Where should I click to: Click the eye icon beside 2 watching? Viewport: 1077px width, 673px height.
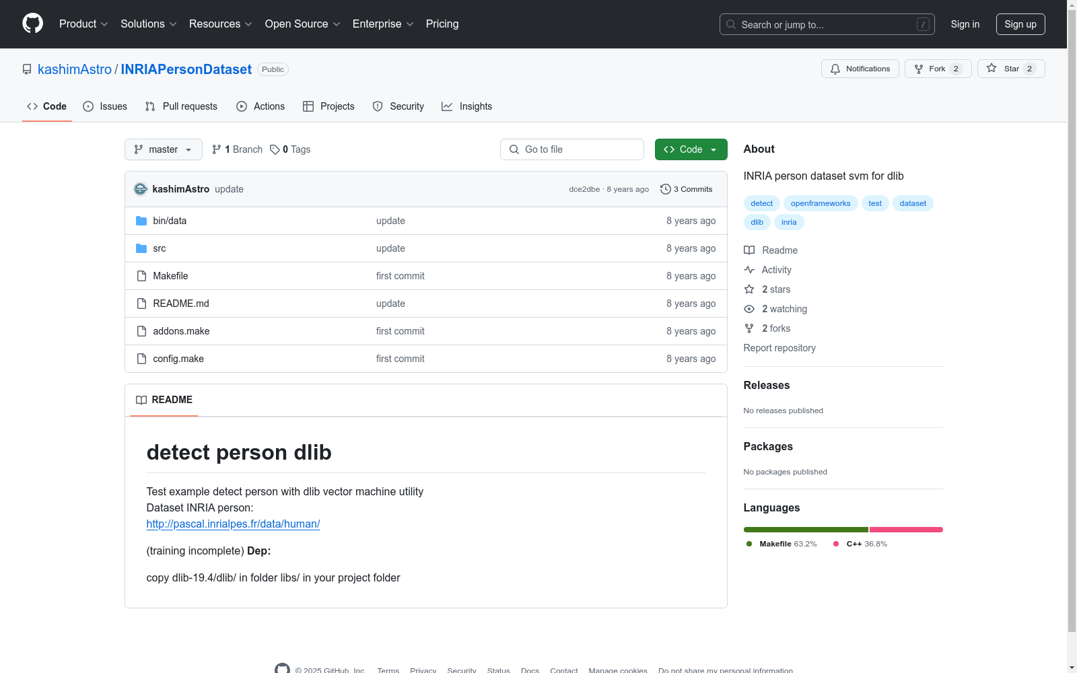coord(749,309)
